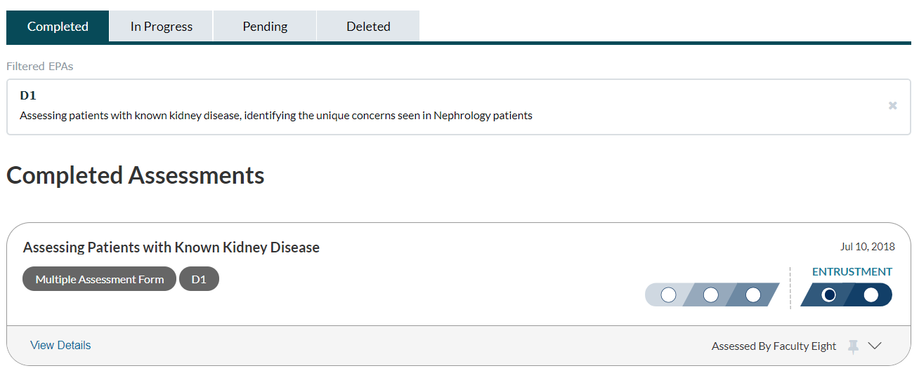
Task: Click the Assessed By Faculty Eight text
Action: coord(774,346)
